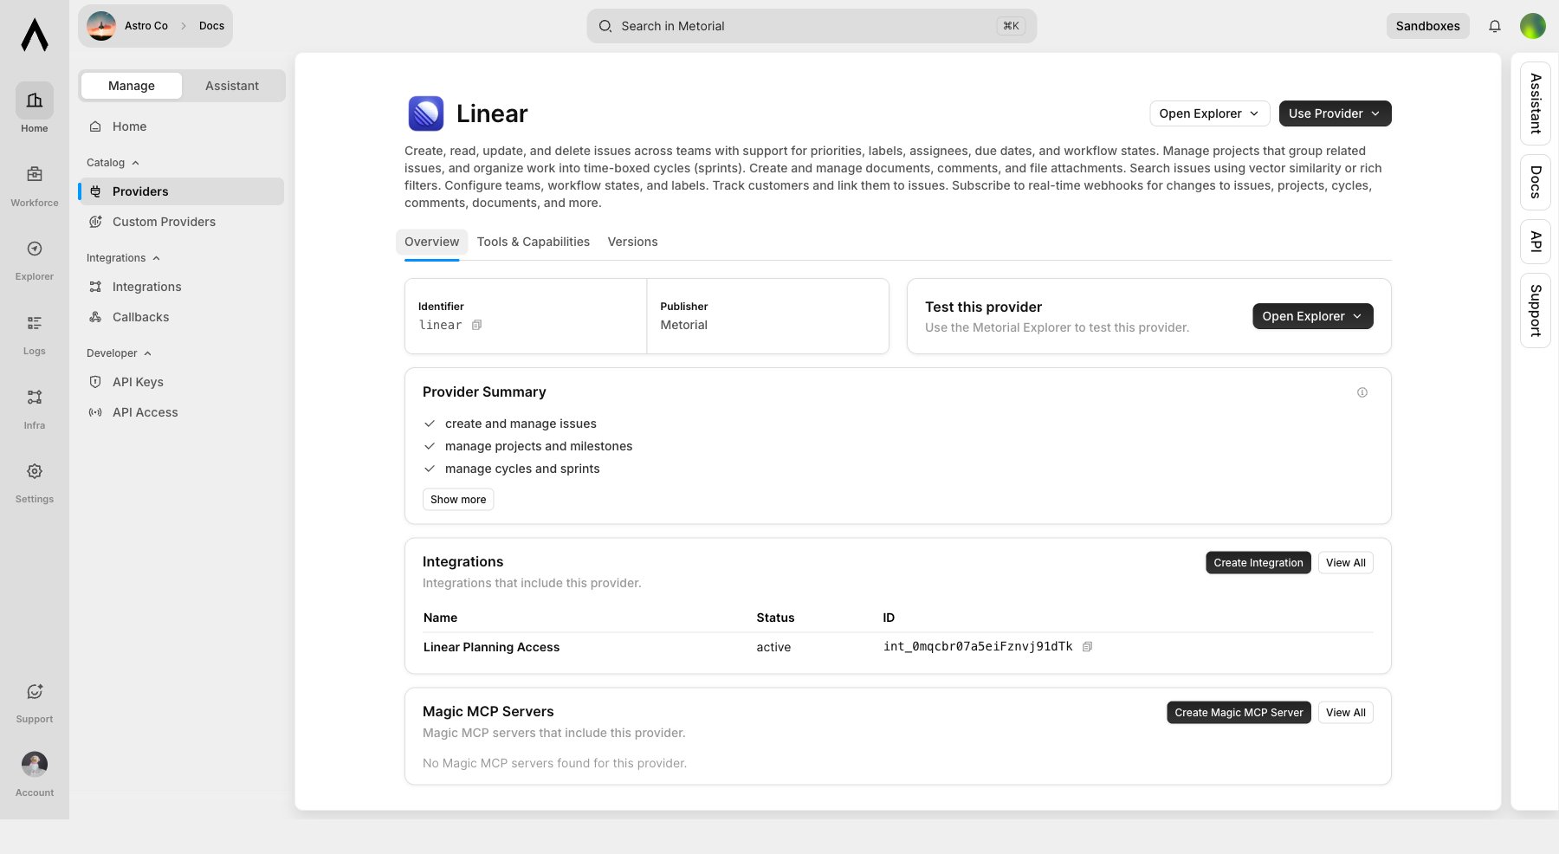Screen dimensions: 1559x854
Task: Click the Astro Co breadcrumb name
Action: [x=146, y=26]
